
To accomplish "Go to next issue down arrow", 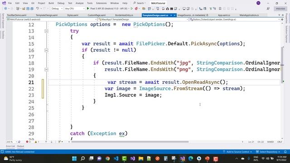I will (51, 142).
